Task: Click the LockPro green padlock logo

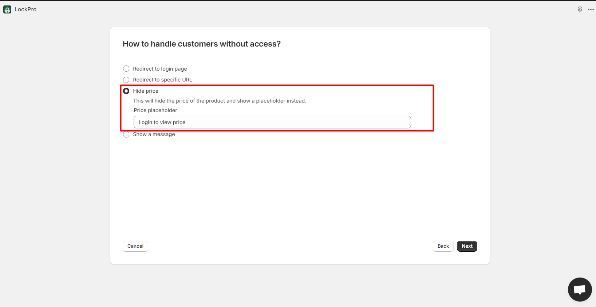Action: pos(7,9)
